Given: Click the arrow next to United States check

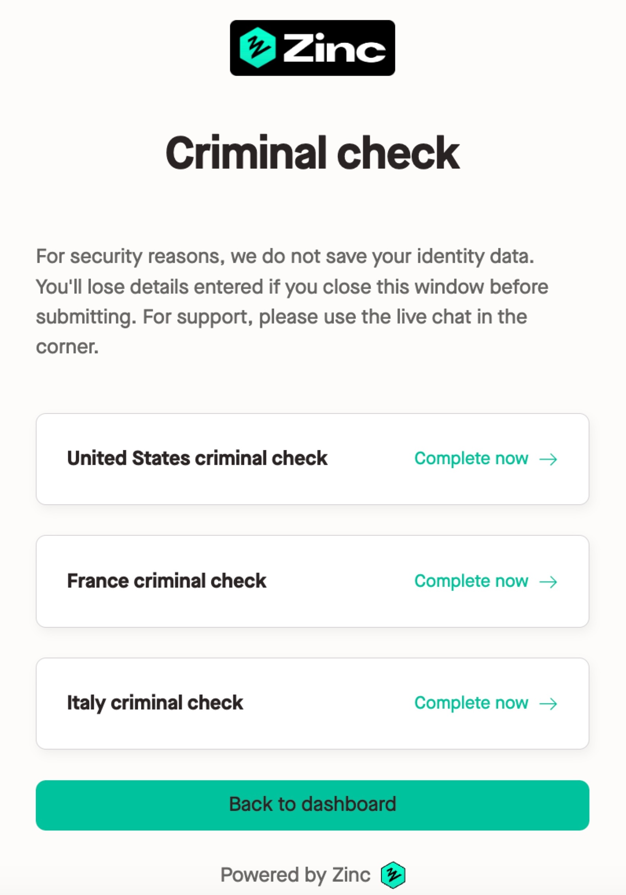Looking at the screenshot, I should point(548,459).
